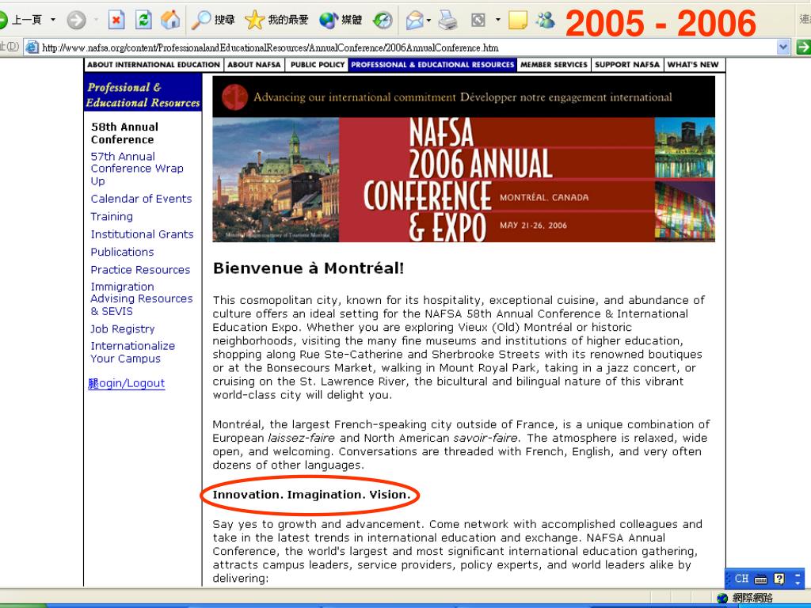Viewport: 811px width, 608px height.
Task: Open Practice Resources link
Action: point(140,270)
